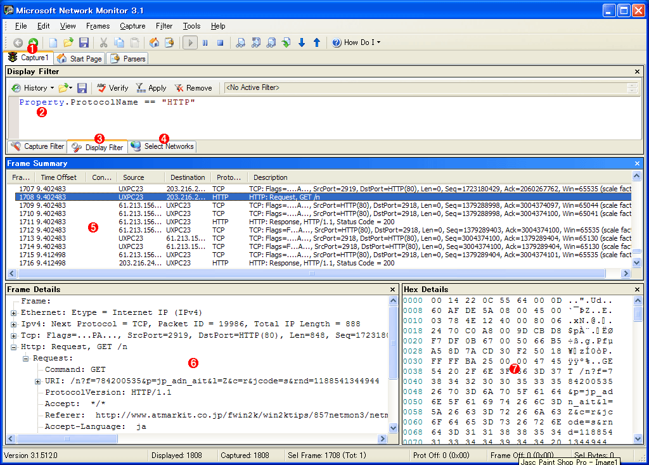
Task: Click Hex Details scrollbar down arrow
Action: click(638, 438)
